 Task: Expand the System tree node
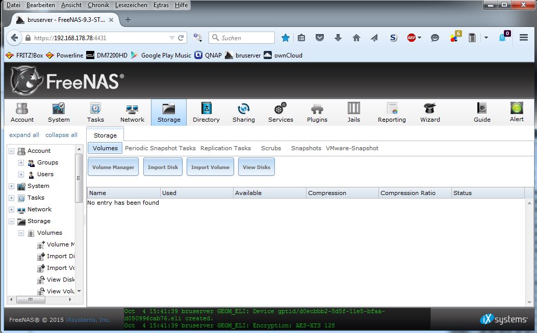[x=11, y=186]
